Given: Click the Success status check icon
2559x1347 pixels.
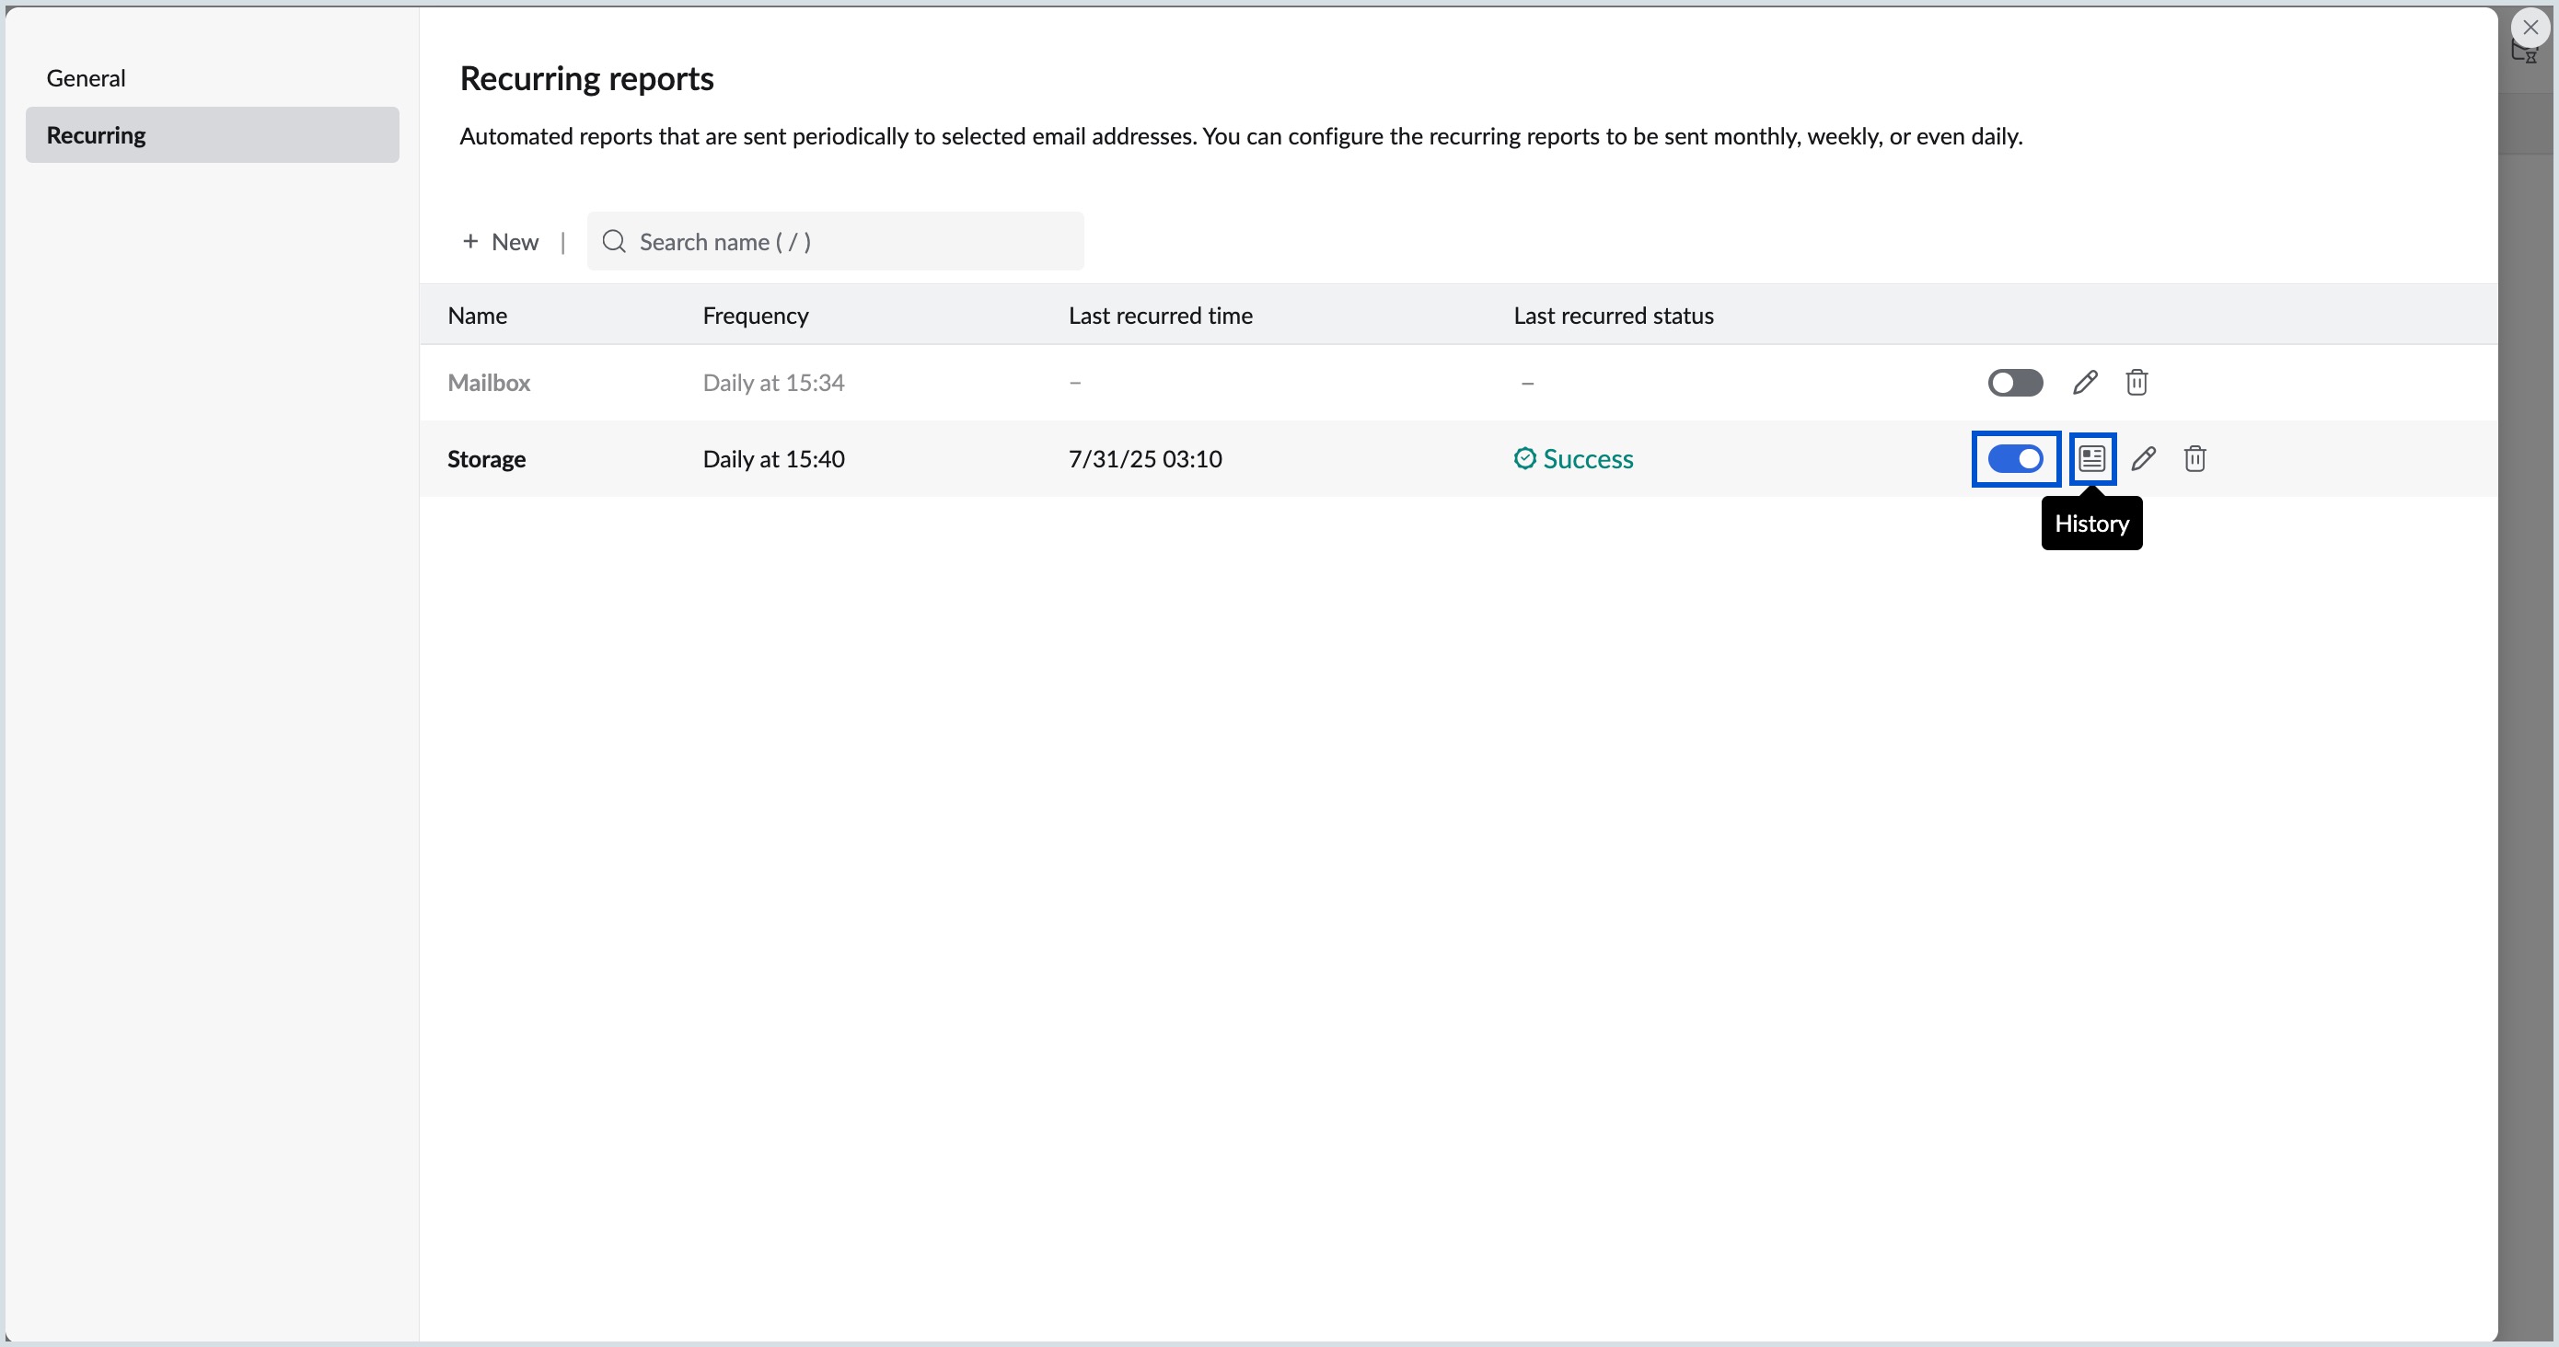Looking at the screenshot, I should (1525, 457).
